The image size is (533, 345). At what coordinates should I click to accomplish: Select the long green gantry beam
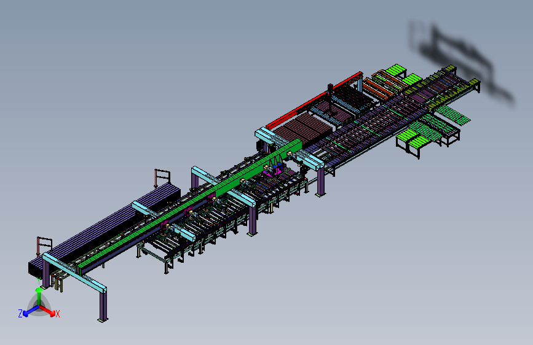tap(189, 206)
